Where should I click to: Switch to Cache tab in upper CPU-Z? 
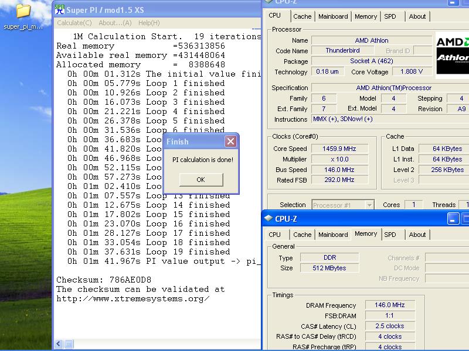coord(303,17)
